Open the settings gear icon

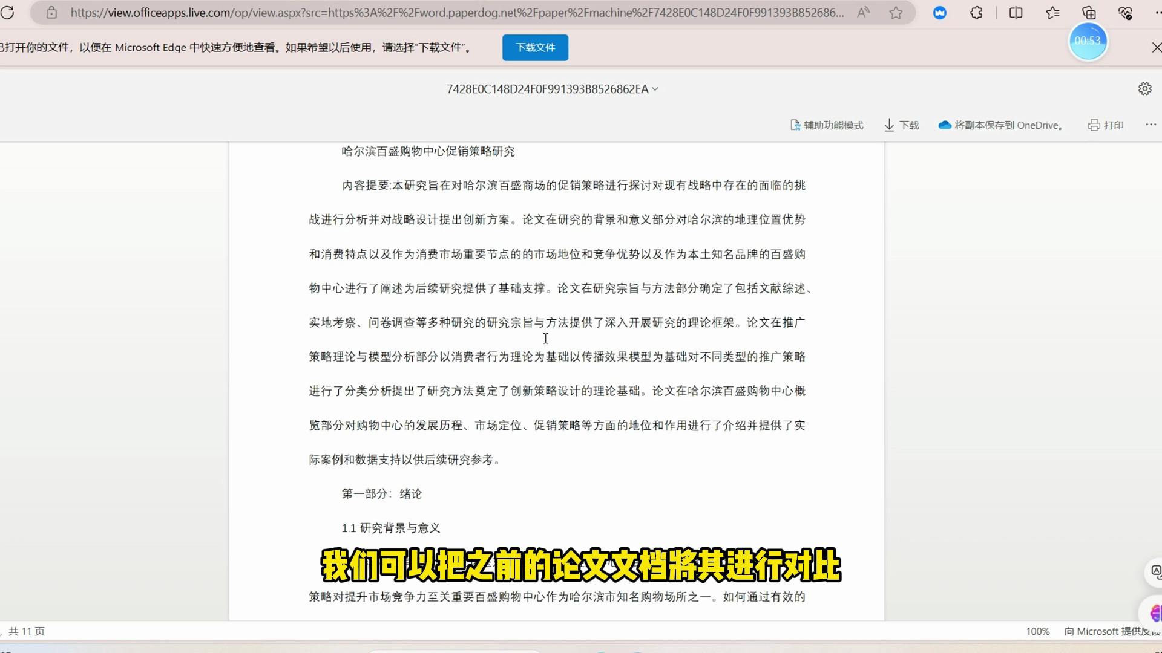click(1144, 88)
